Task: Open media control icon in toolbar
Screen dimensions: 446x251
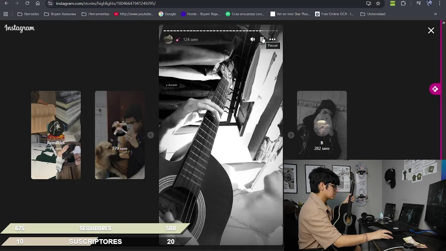Action: pyautogui.click(x=419, y=3)
